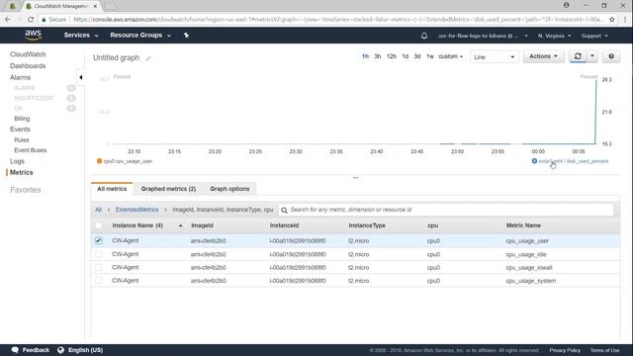Check the cpu_usage_idle row checkbox

99,254
